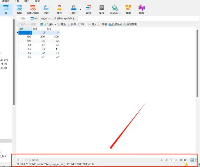
Task: Toggle 十六进制 (Hex) display mode
Action: tap(47, 24)
